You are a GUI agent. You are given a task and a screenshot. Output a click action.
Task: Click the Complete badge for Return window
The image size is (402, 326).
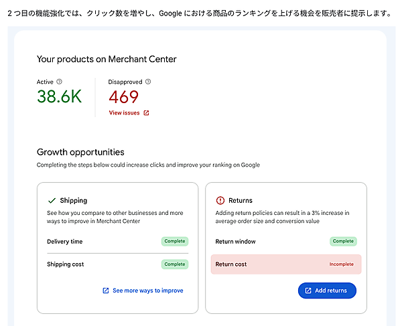click(343, 241)
